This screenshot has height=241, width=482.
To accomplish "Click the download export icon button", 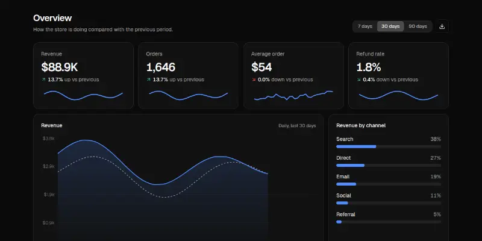I will point(442,27).
